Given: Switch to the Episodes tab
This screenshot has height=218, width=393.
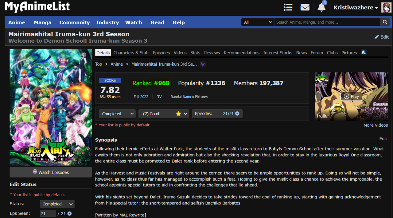Looking at the screenshot, I should click(x=161, y=53).
